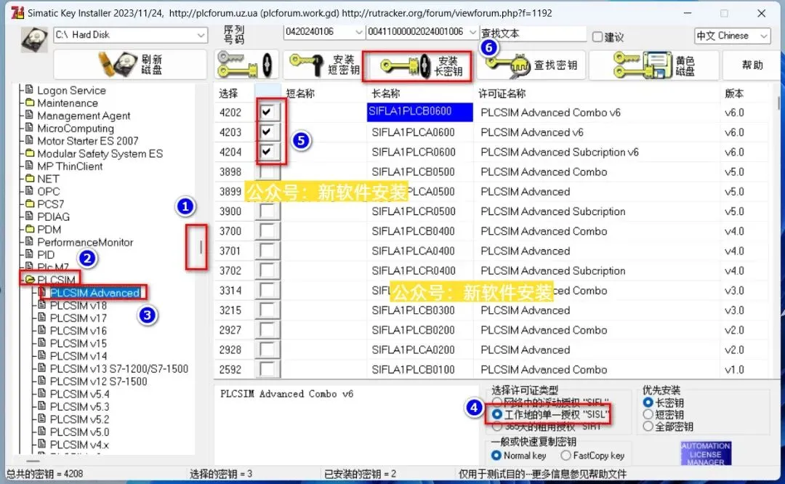Click the refresh disk button icon
The image size is (785, 484).
[118, 64]
